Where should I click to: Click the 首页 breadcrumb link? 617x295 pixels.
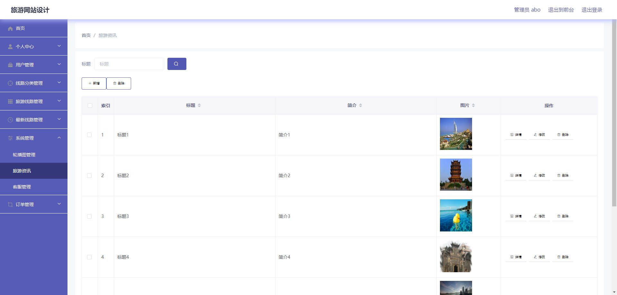click(x=86, y=35)
